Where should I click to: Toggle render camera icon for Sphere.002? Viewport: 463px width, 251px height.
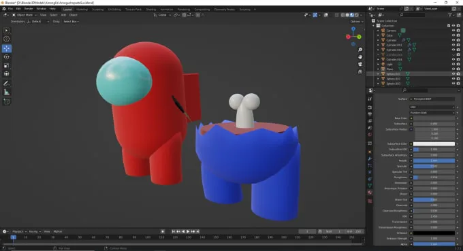pyautogui.click(x=458, y=79)
